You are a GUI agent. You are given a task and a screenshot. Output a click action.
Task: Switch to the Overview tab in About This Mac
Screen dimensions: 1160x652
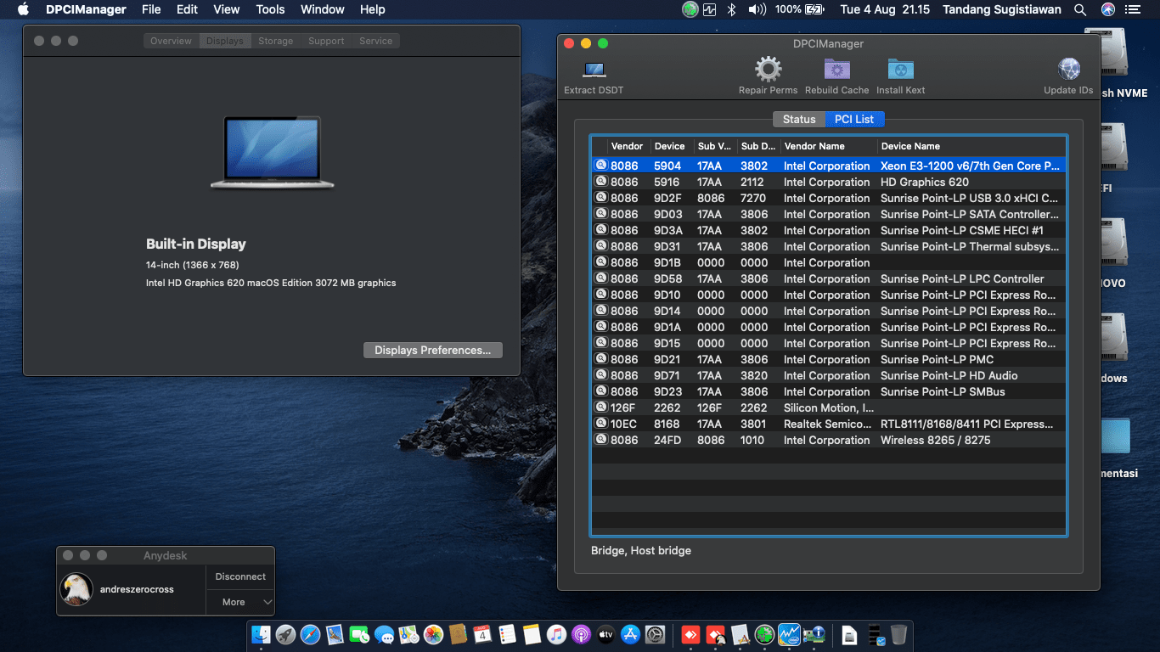click(x=171, y=41)
